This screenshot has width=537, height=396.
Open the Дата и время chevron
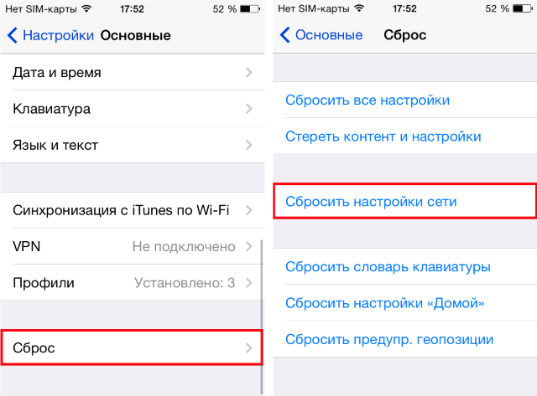[249, 73]
